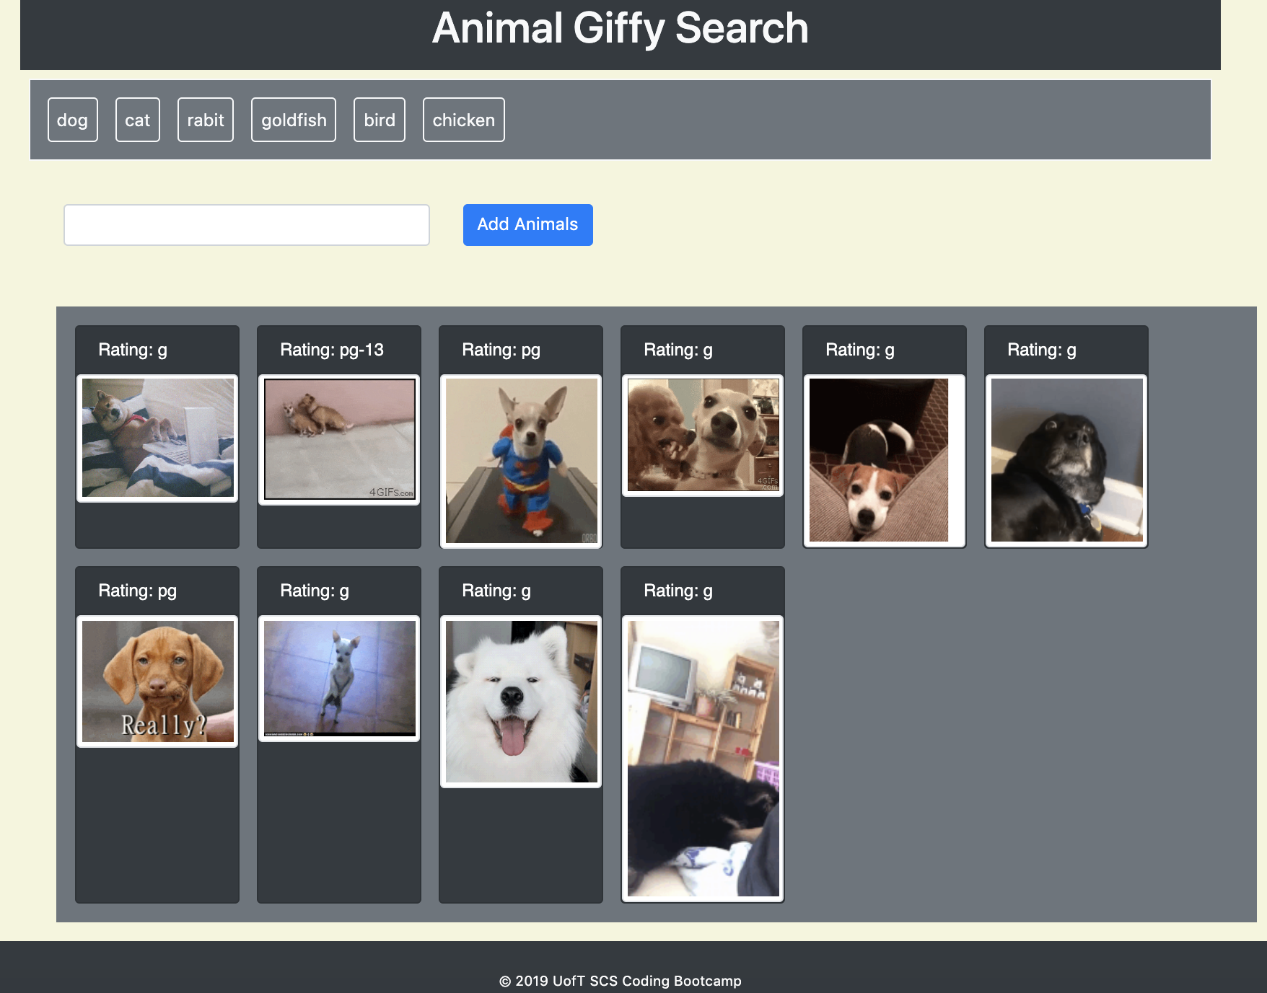Click the Add Animals button

pos(527,225)
